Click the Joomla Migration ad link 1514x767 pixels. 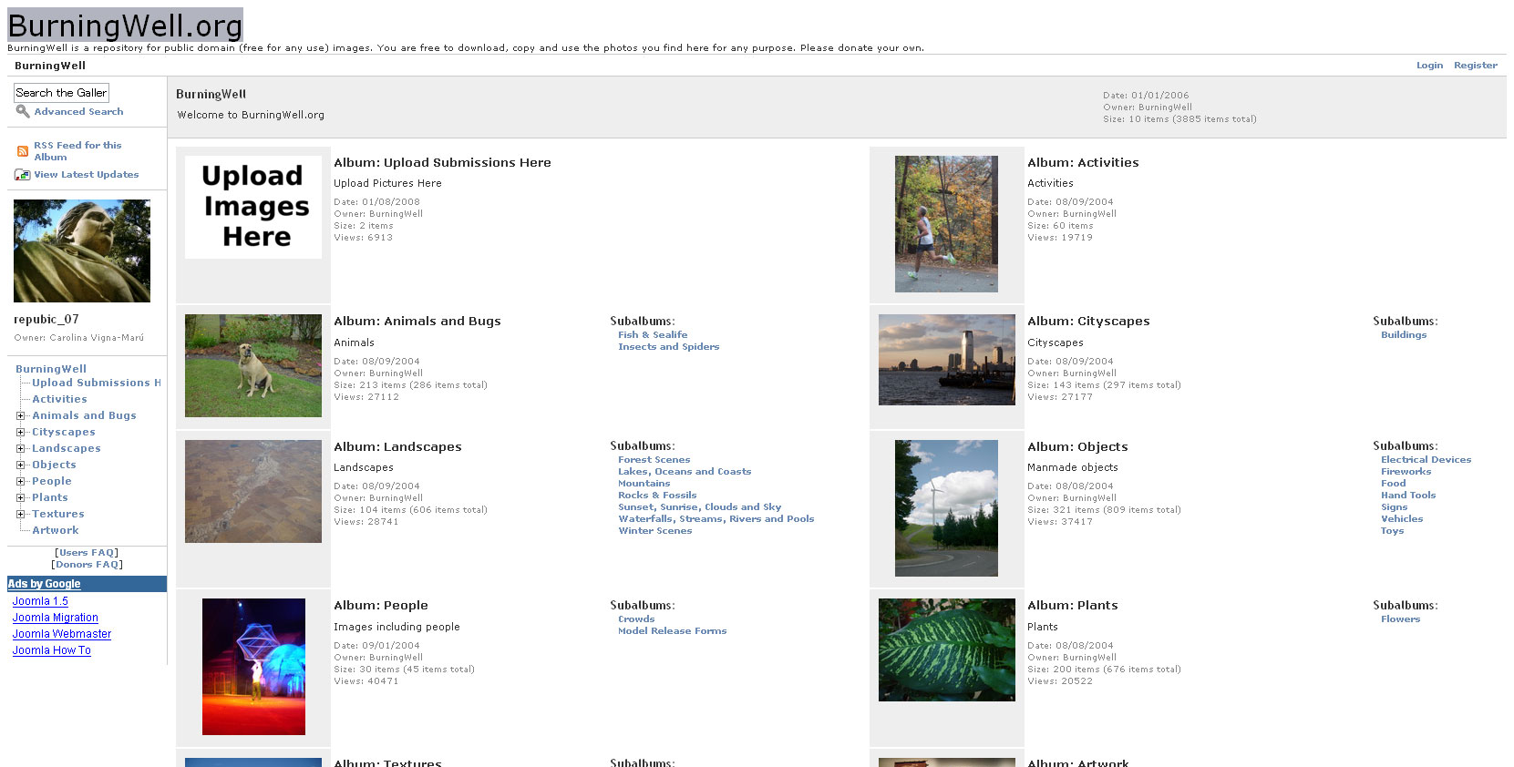(x=55, y=618)
